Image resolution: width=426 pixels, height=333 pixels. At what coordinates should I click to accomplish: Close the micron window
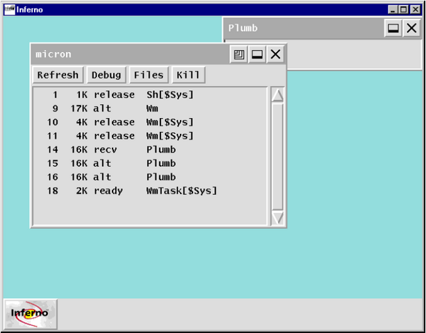(x=275, y=55)
